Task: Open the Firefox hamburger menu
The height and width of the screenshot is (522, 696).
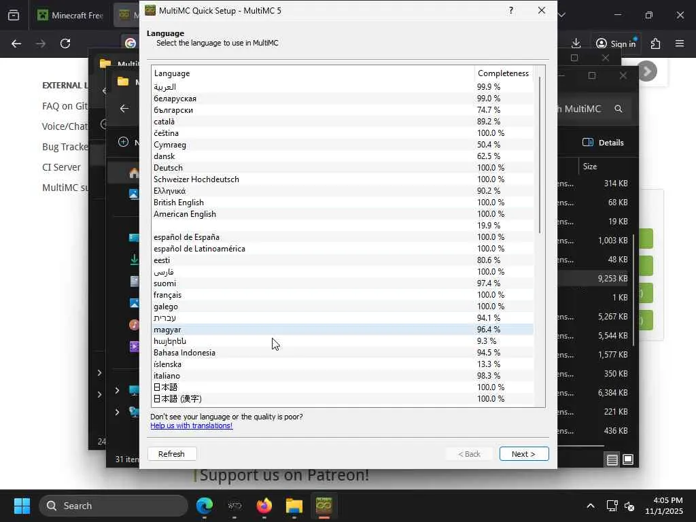Action: (680, 43)
